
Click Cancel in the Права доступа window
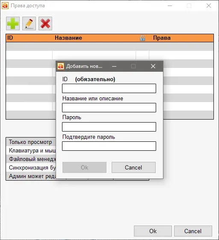click(193, 231)
